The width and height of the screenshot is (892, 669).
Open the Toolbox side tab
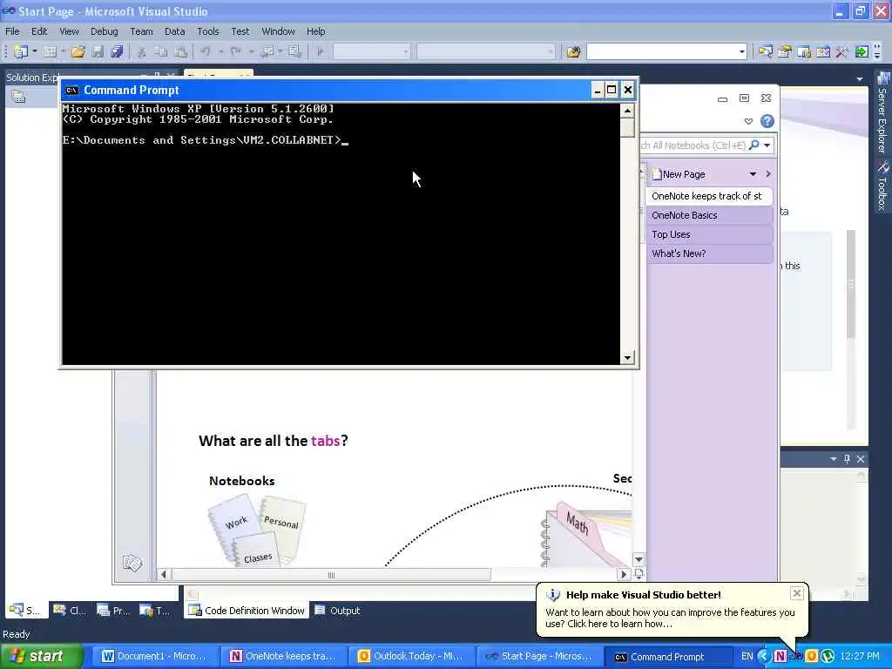pyautogui.click(x=882, y=186)
